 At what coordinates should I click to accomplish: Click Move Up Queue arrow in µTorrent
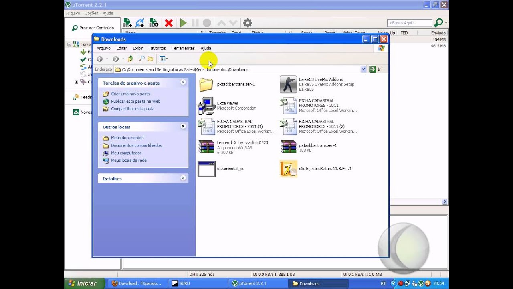[221, 23]
